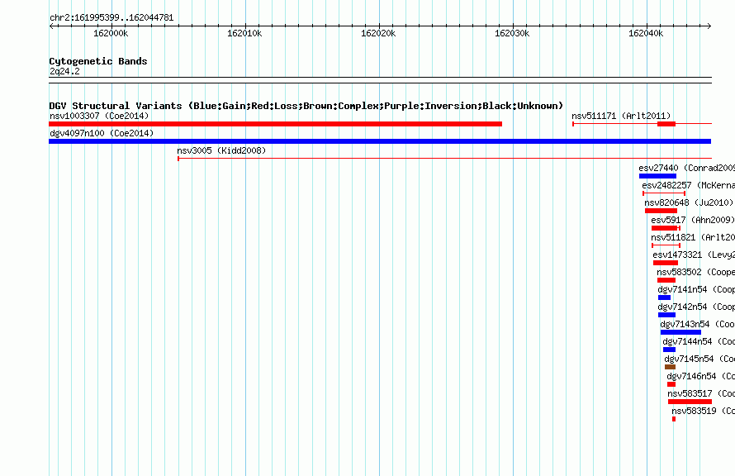Select the blue bar under dgv7144n54
735x476 pixels.
click(x=670, y=350)
